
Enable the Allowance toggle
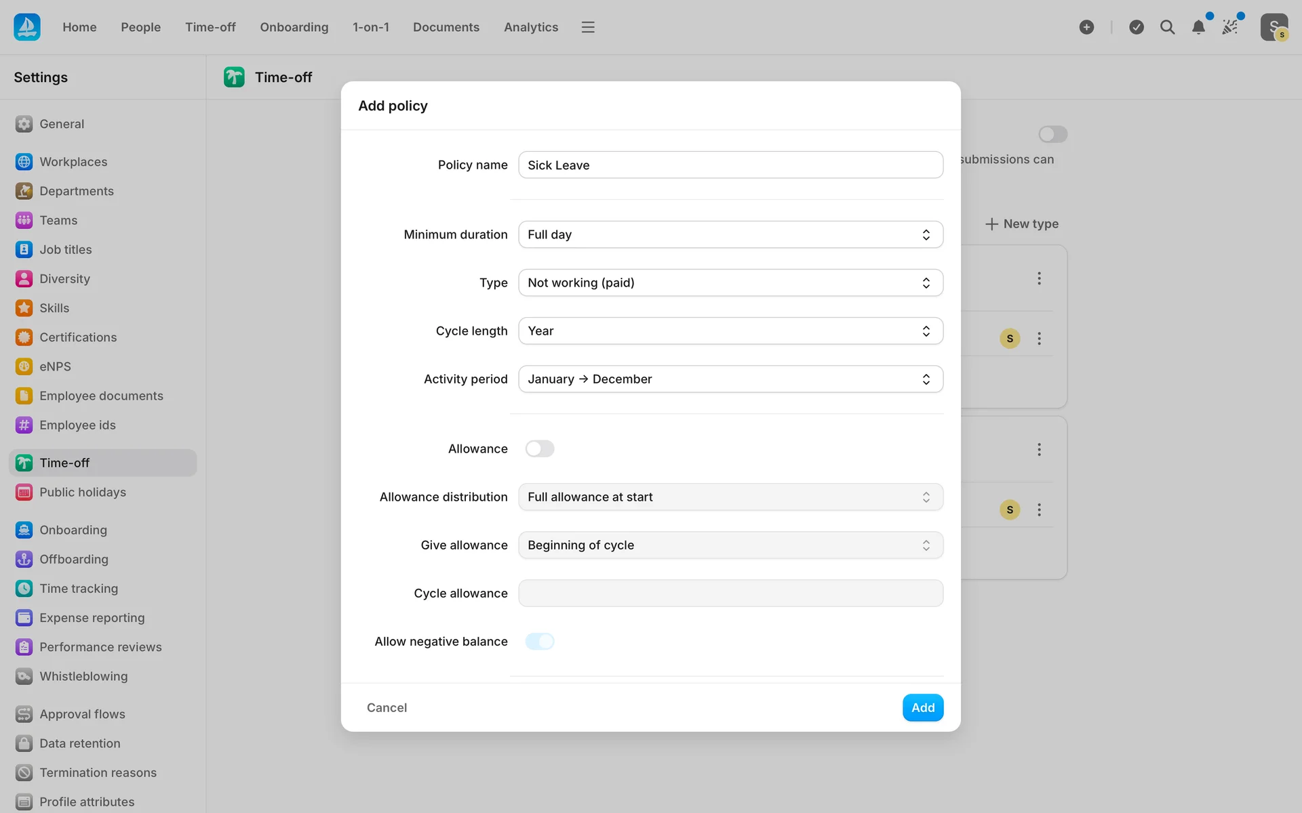(540, 449)
